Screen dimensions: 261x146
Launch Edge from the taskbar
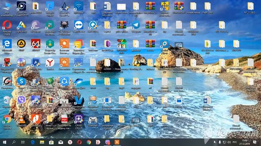point(33,142)
